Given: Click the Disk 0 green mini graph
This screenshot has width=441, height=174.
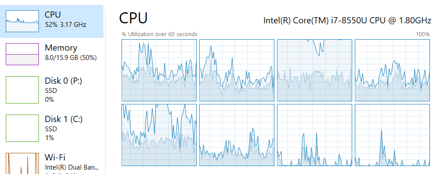Looking at the screenshot, I should pos(22,90).
